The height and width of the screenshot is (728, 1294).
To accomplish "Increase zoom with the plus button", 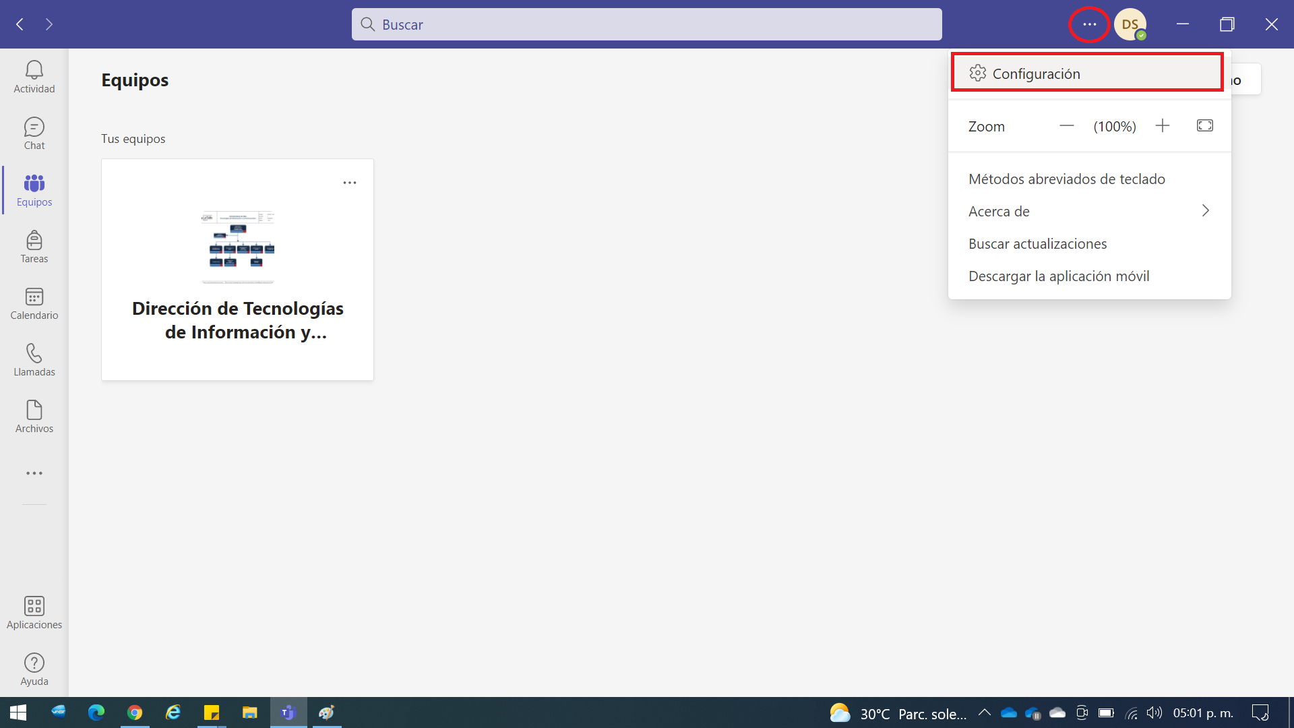I will [1162, 126].
